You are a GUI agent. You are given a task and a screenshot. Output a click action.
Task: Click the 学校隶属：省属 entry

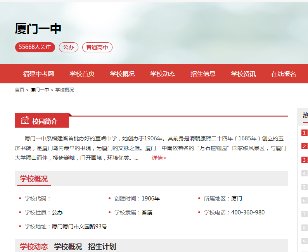coord(133,212)
